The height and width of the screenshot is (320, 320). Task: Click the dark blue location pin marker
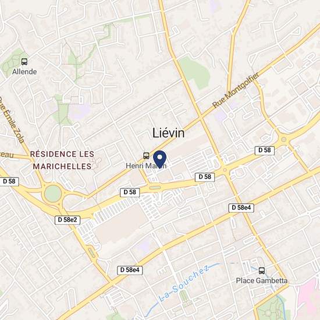click(x=160, y=159)
